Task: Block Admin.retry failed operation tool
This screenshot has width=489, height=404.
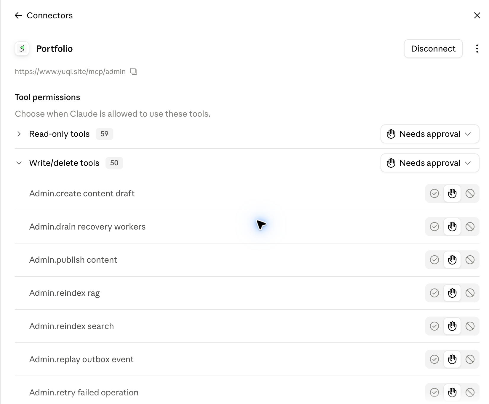Action: click(x=470, y=392)
